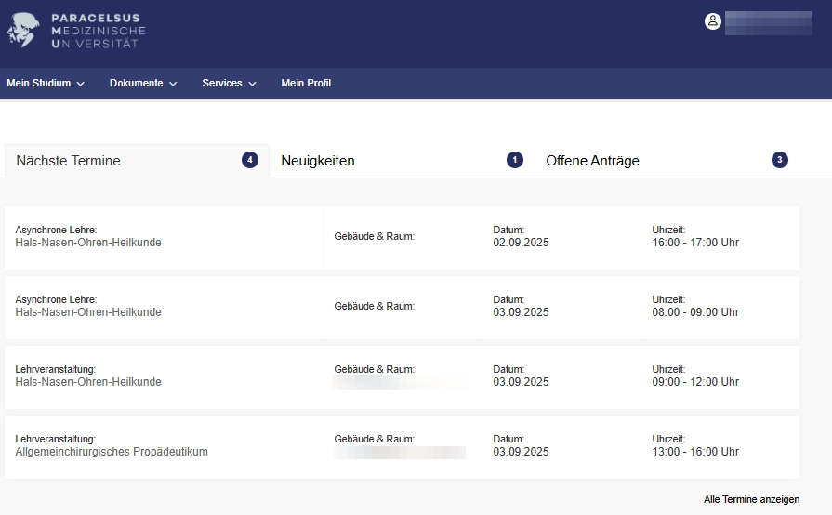The image size is (832, 515).
Task: Switch to the Offene Anträge tab
Action: 667,161
